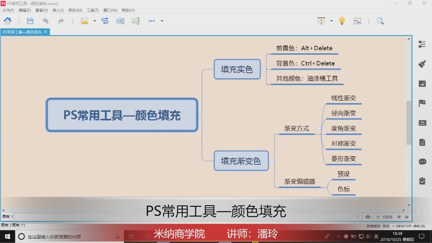432x243 pixels.
Task: Open the 修改(M) menu
Action: [x=75, y=10]
